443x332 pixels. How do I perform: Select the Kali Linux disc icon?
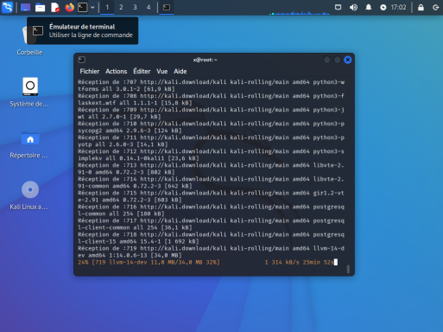29,195
